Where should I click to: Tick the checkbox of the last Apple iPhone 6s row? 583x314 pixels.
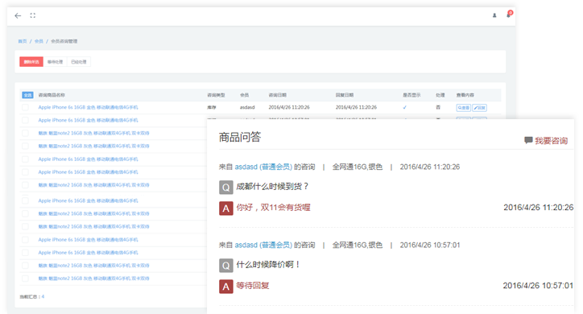pyautogui.click(x=25, y=253)
